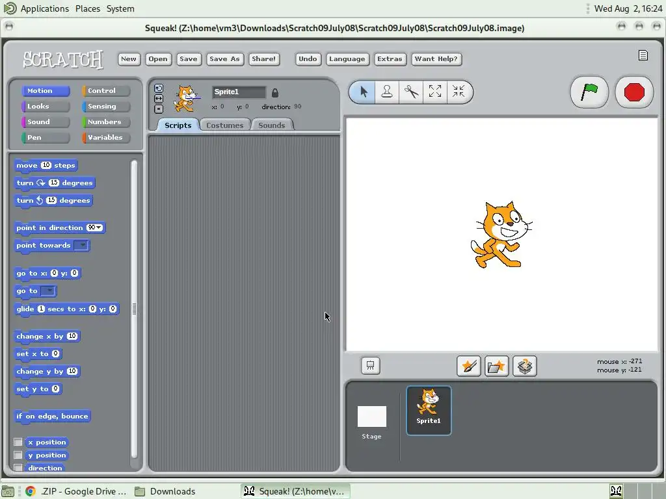Viewport: 666px width, 499px height.
Task: Click the Scratch logo
Action: (x=63, y=59)
